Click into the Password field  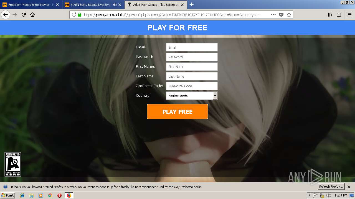[192, 57]
